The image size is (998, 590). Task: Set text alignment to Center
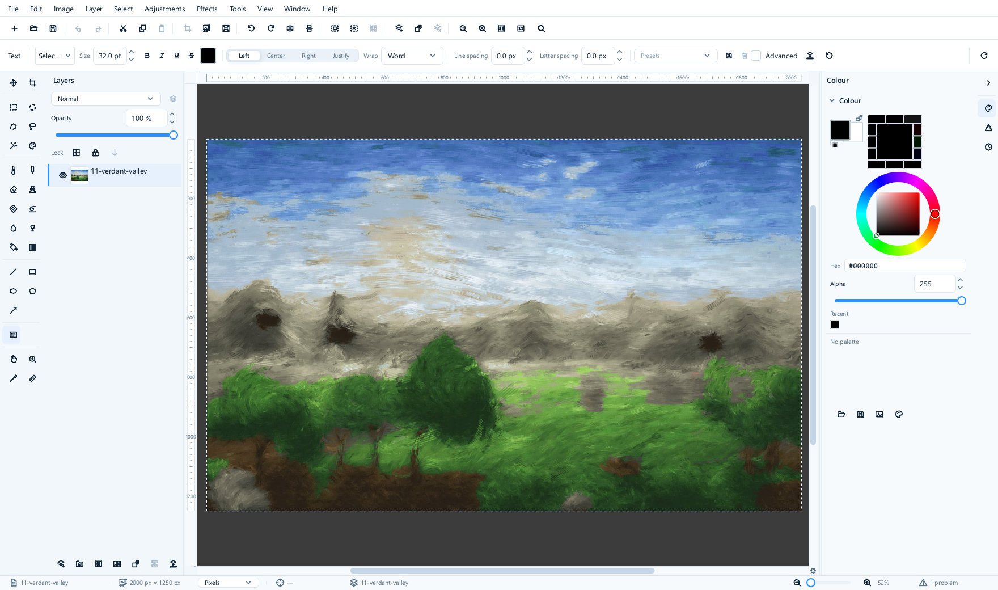pyautogui.click(x=276, y=56)
